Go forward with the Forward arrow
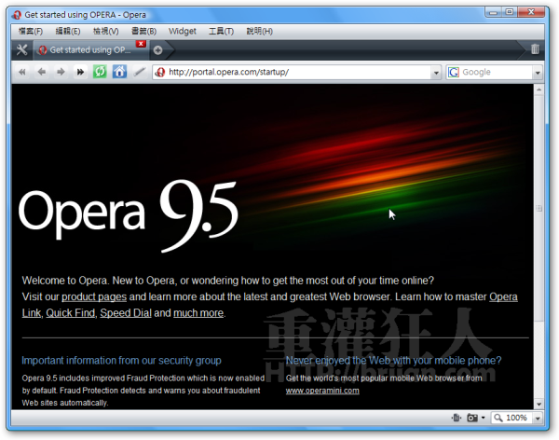This screenshot has height=440, width=559. pos(61,72)
